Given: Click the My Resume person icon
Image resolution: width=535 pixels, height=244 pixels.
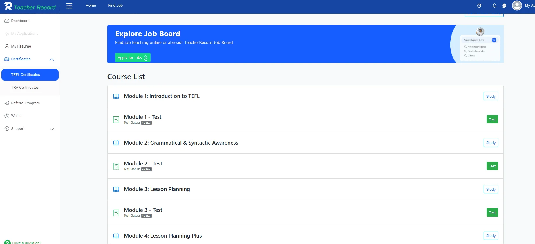Looking at the screenshot, I should [7, 46].
